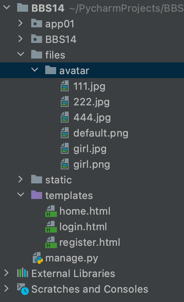184x302 pixels.
Task: Click the Python icon of manage.py
Action: point(38,258)
